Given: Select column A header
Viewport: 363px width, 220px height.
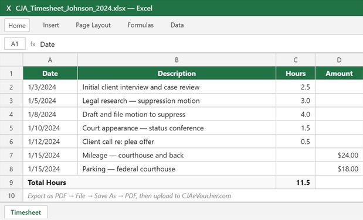Looking at the screenshot, I should point(50,60).
